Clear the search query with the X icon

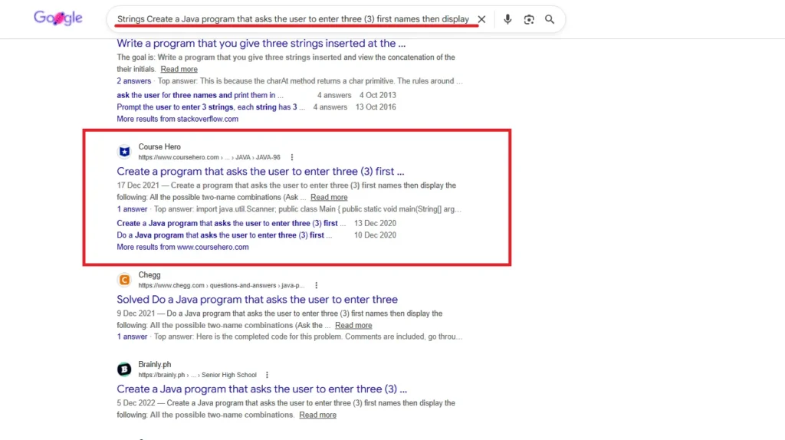(x=481, y=19)
